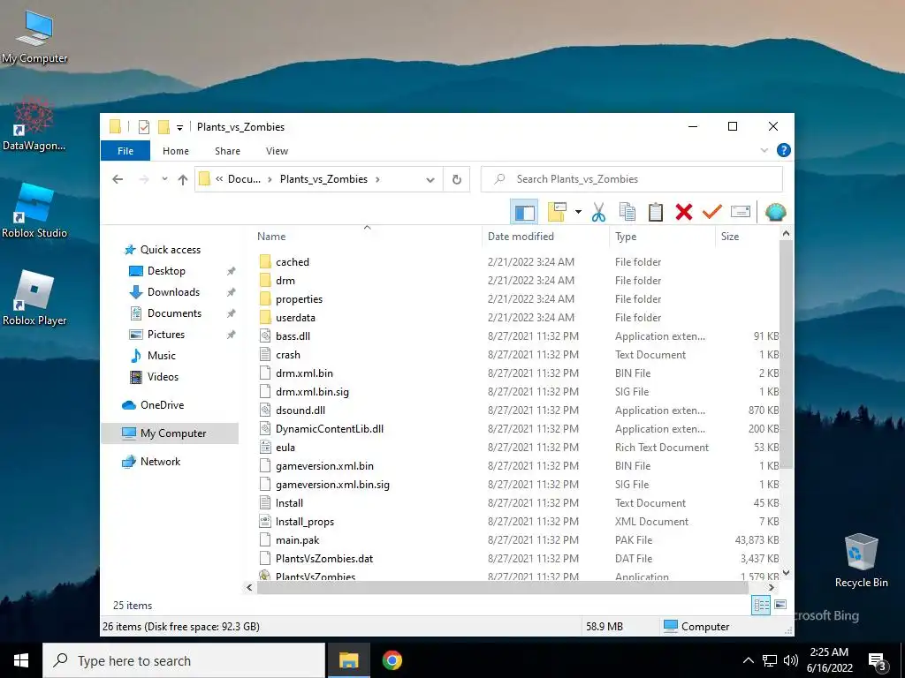Select the crash text document

point(287,355)
